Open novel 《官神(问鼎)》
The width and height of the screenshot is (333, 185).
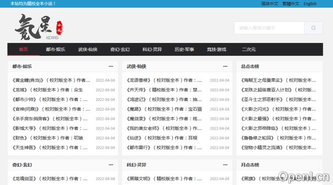click(51, 109)
